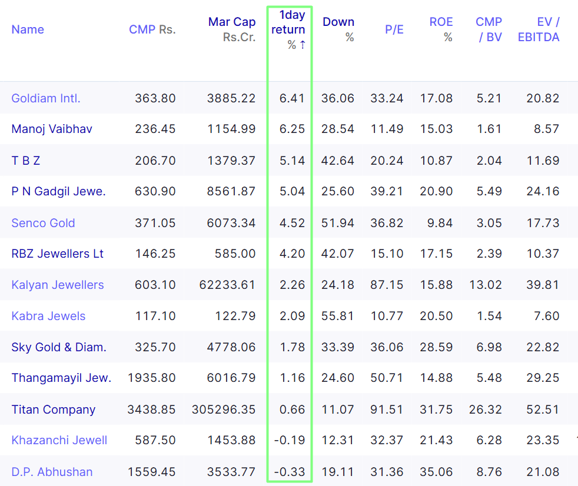Screen dimensions: 578x486
Task: Open the Kabra Jewels company link
Action: 48,316
